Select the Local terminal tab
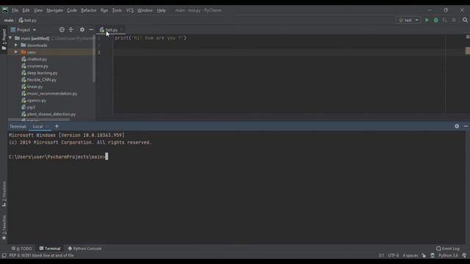The height and width of the screenshot is (264, 470). click(37, 127)
